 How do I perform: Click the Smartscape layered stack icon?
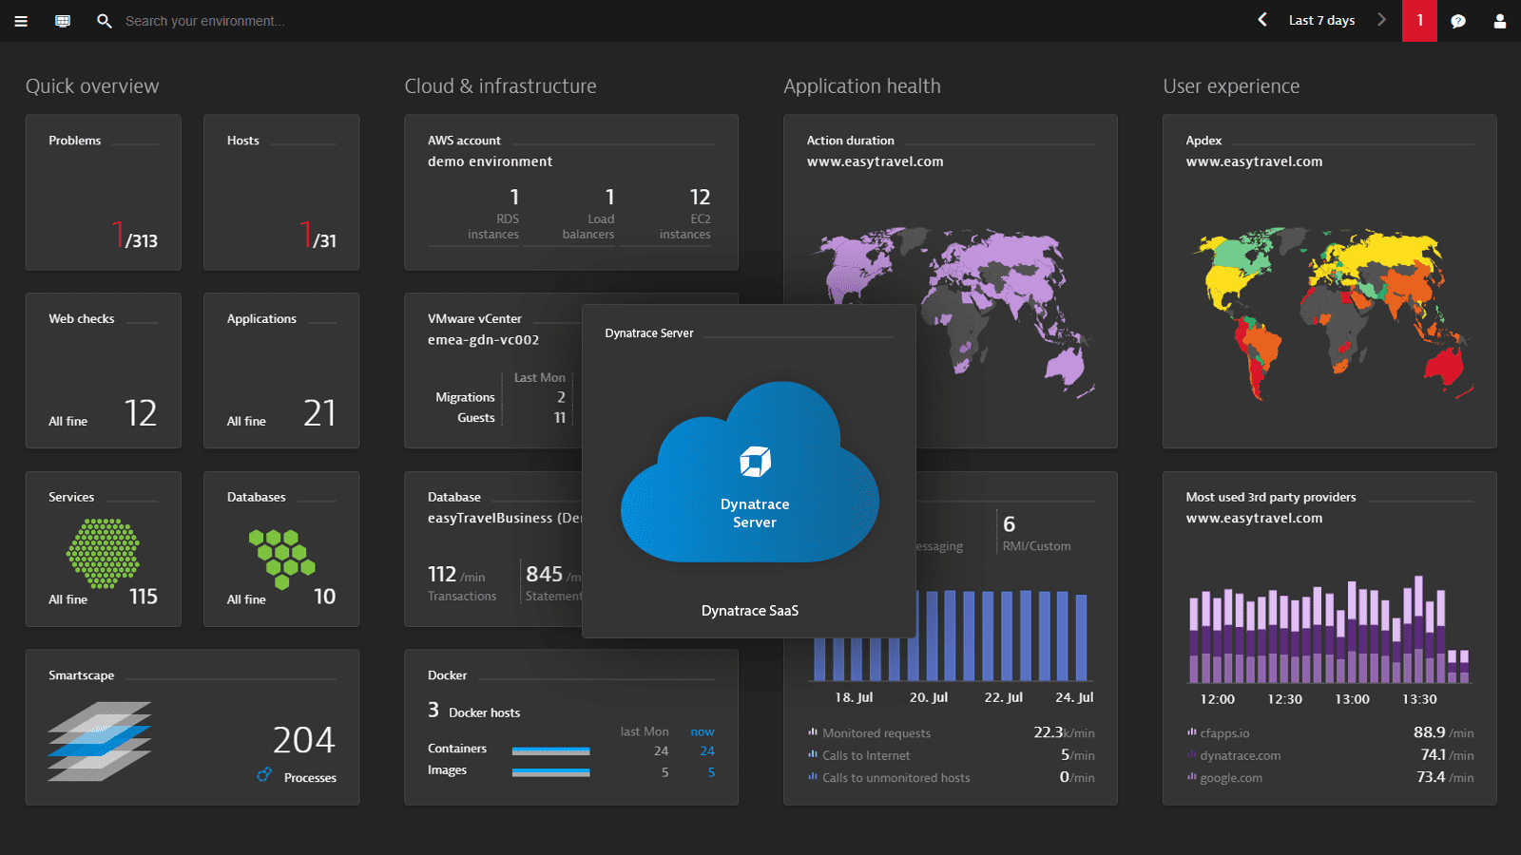click(x=100, y=741)
